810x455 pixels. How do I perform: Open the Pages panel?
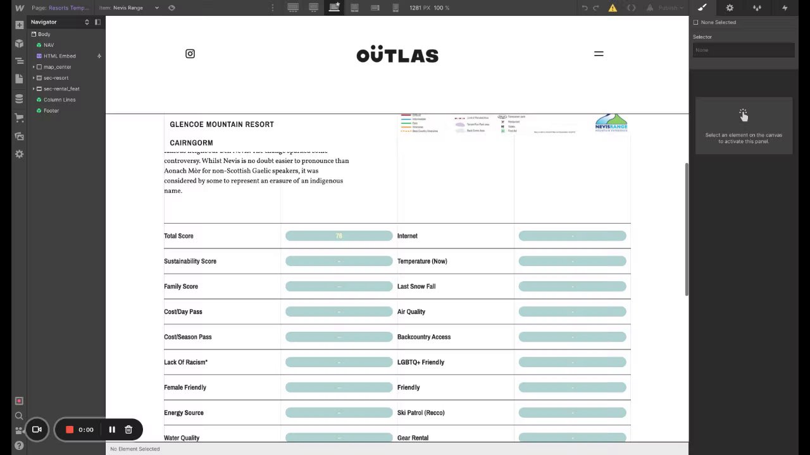[19, 80]
